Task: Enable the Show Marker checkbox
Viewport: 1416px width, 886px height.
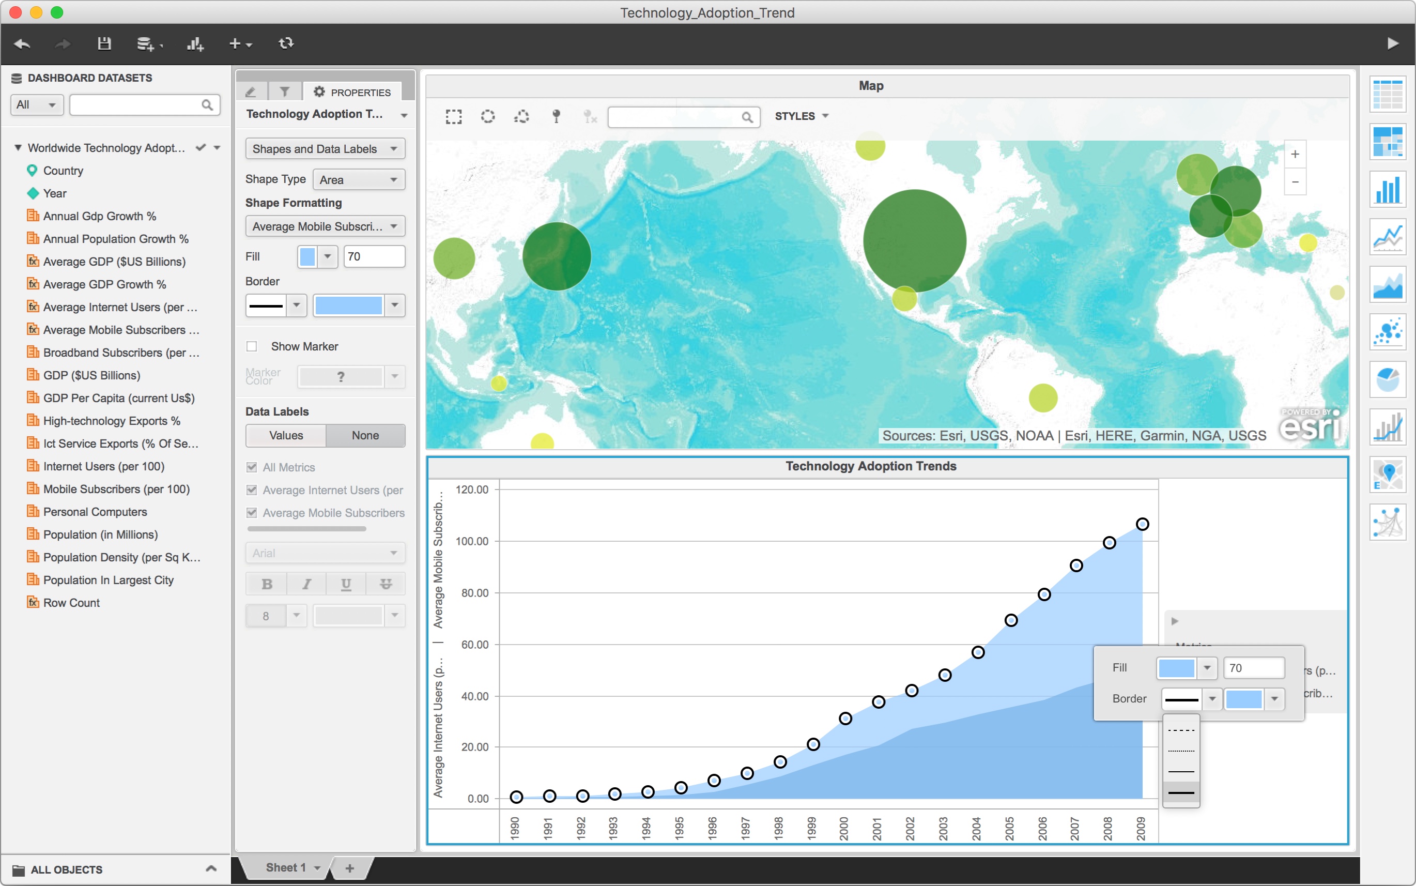Action: pos(252,346)
